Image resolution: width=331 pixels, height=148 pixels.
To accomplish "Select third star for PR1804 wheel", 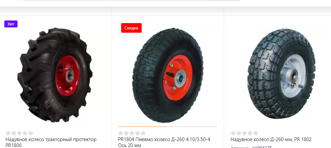I will (132, 133).
